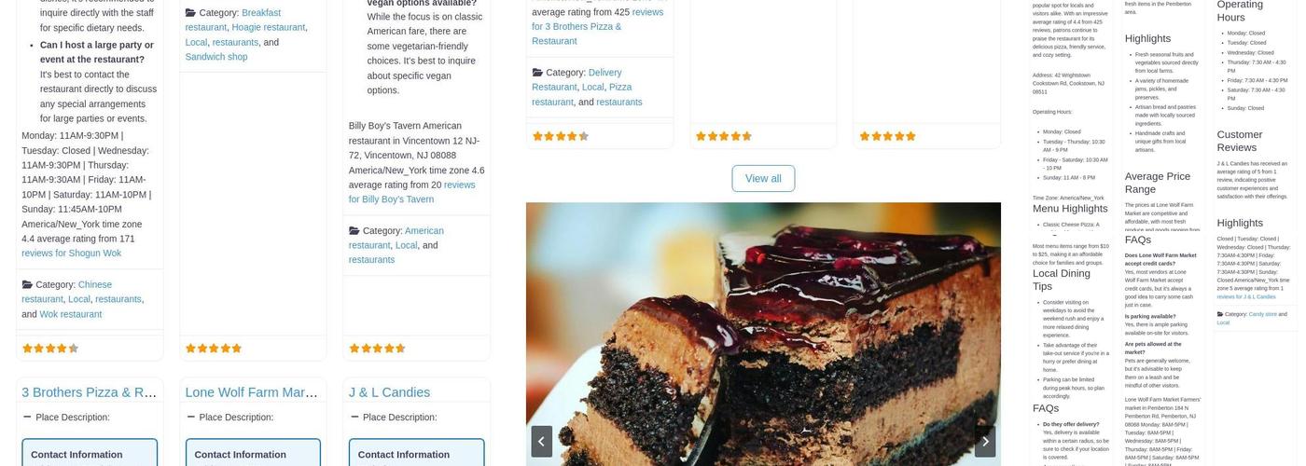Click star rating under Billy Boy's Tavern card

point(377,349)
